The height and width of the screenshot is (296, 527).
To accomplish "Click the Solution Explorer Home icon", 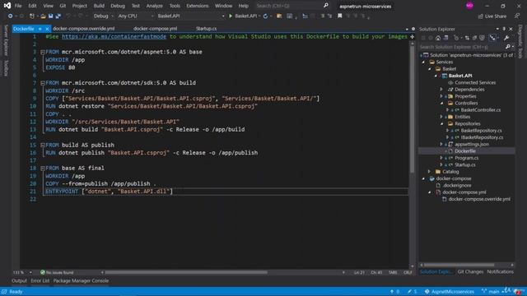I will pos(438,38).
